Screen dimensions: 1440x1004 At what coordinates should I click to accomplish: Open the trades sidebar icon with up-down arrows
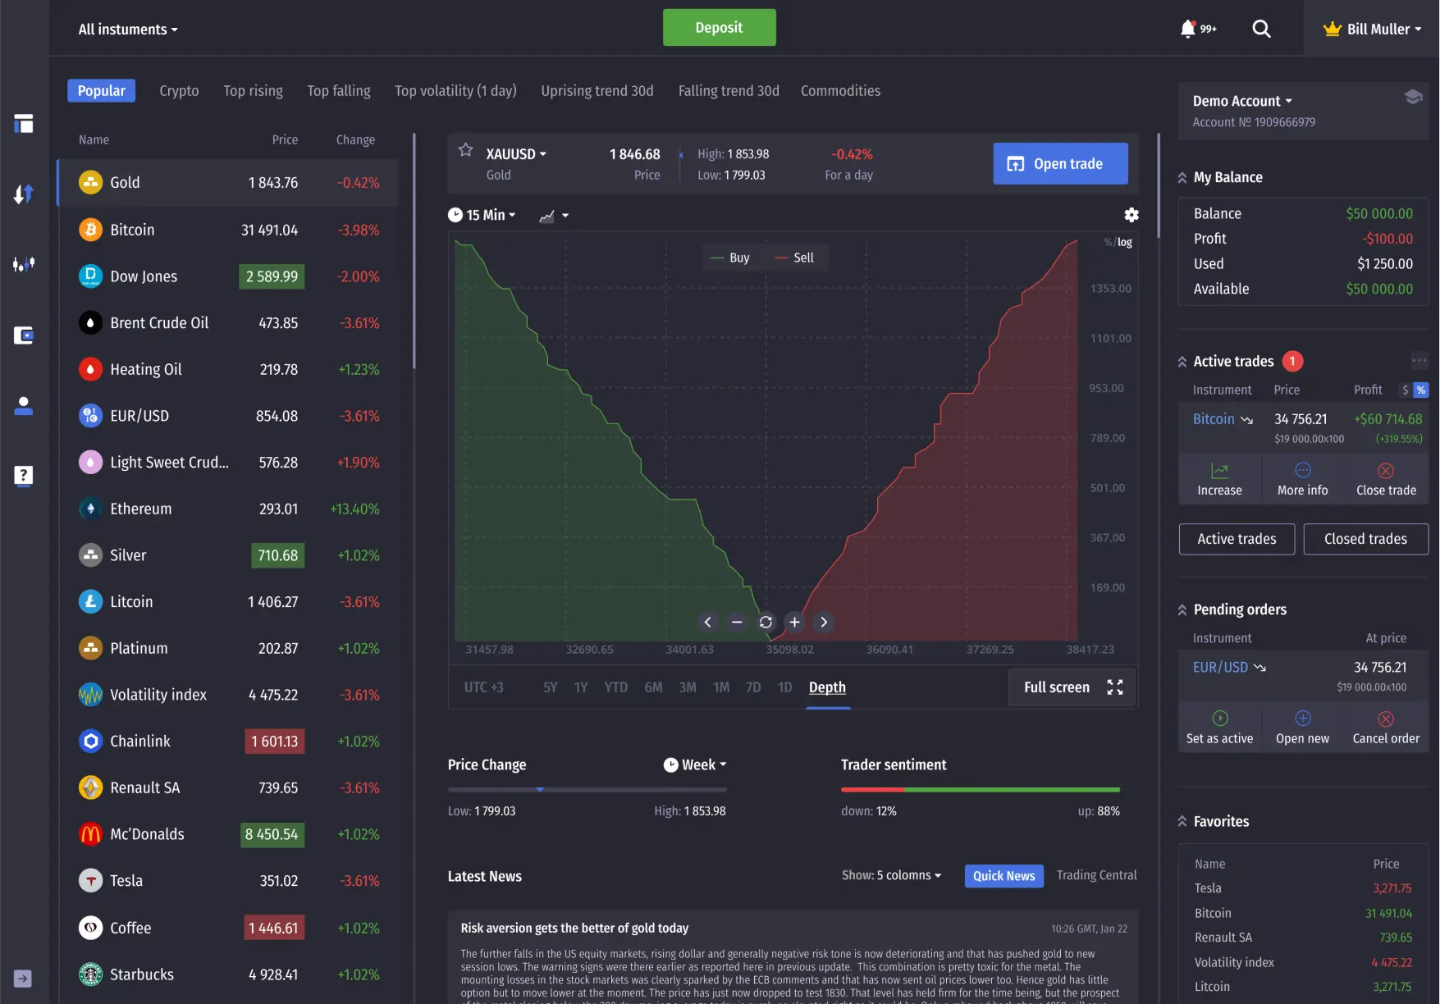point(23,194)
